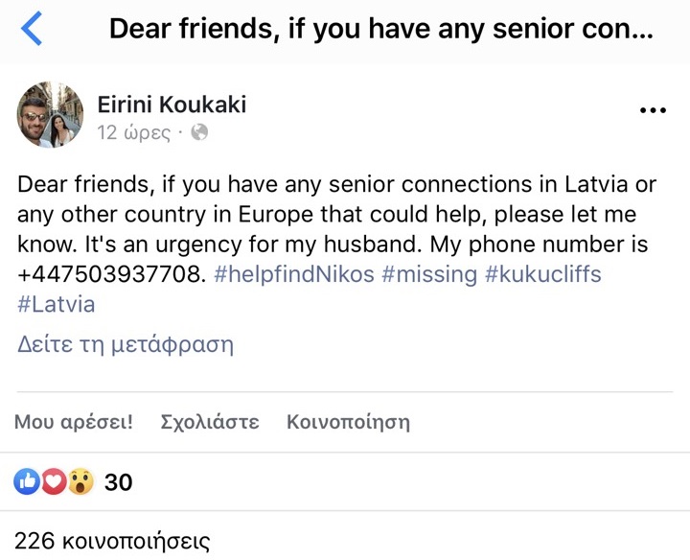Open the three-dots post options menu
The width and height of the screenshot is (690, 560).
652,110
